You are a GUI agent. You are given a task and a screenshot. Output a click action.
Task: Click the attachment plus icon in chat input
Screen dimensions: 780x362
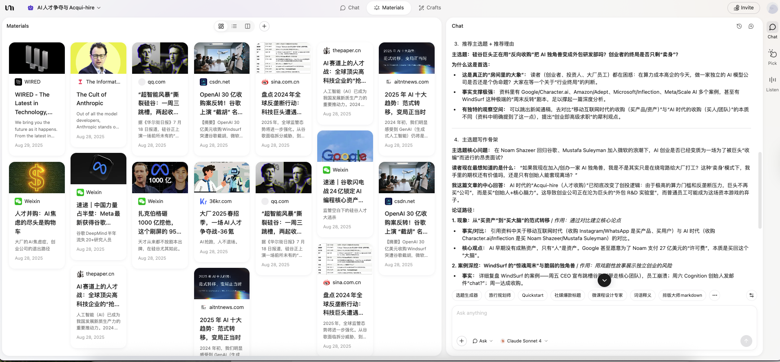click(462, 341)
